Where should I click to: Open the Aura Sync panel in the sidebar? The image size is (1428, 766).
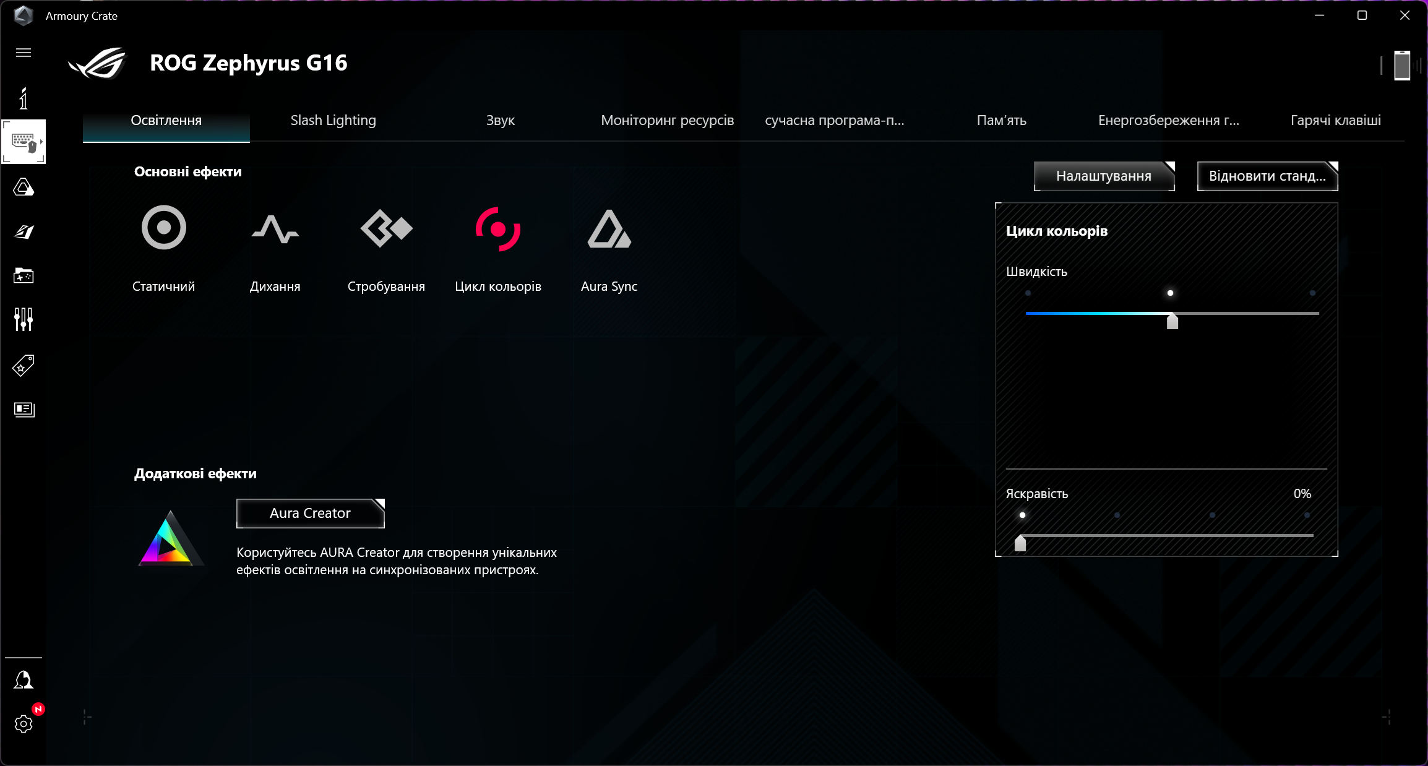click(24, 186)
